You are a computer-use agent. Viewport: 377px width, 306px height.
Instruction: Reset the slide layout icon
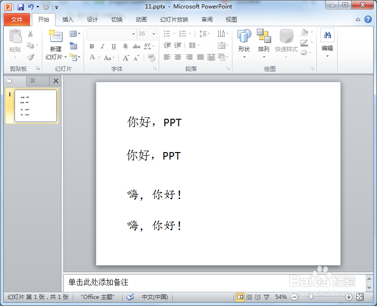point(73,45)
